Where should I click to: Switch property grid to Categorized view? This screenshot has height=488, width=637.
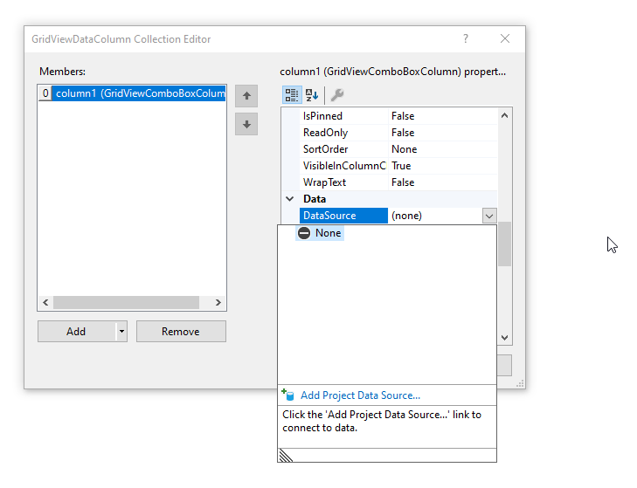292,95
